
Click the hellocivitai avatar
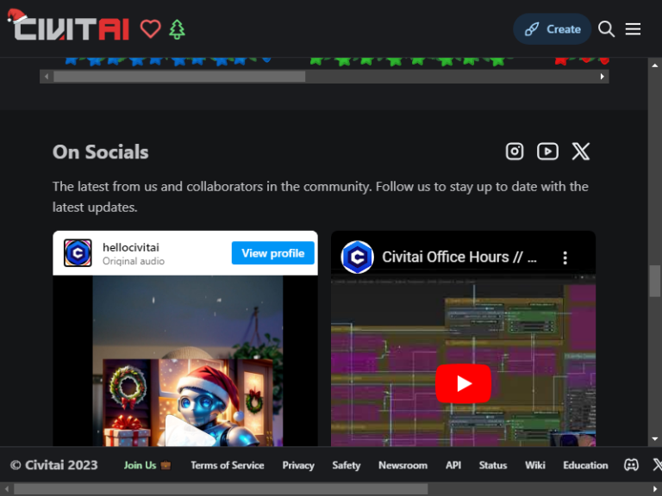[78, 253]
